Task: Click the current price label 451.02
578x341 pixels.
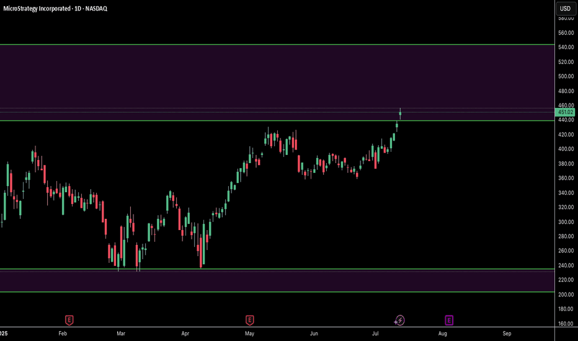Action: click(x=566, y=112)
